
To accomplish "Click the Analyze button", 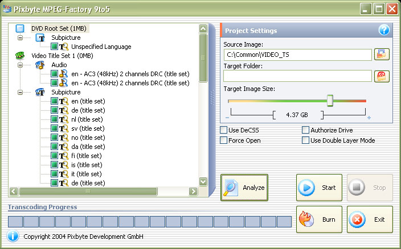I will click(x=244, y=188).
